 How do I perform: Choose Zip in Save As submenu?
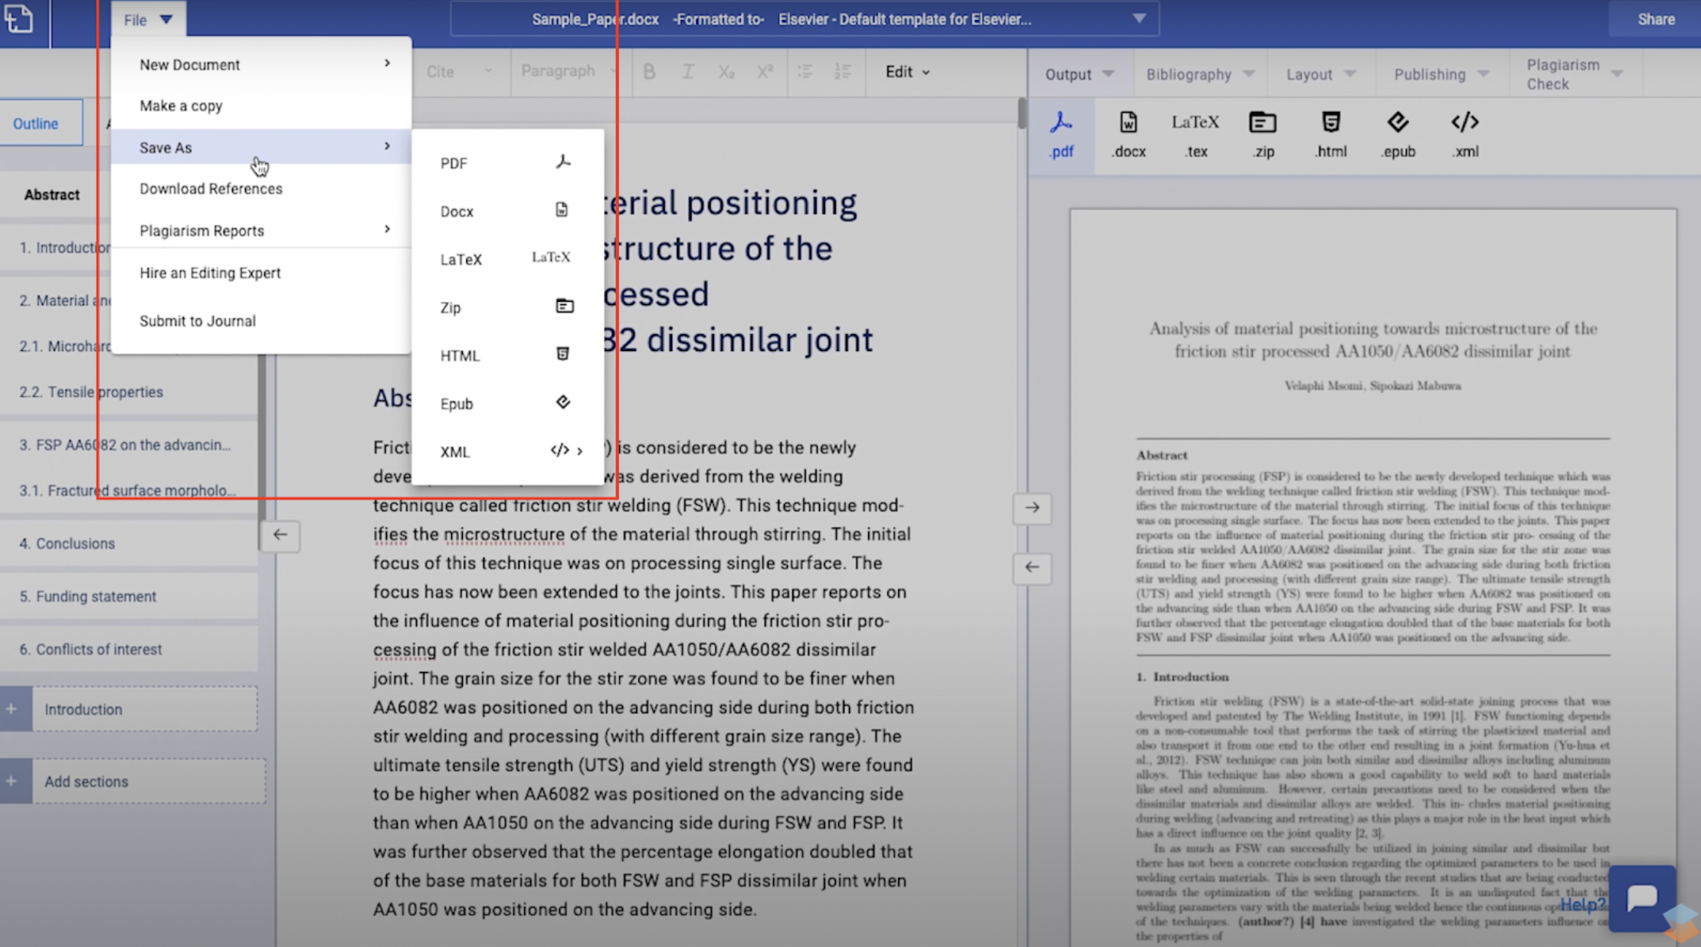tap(507, 307)
